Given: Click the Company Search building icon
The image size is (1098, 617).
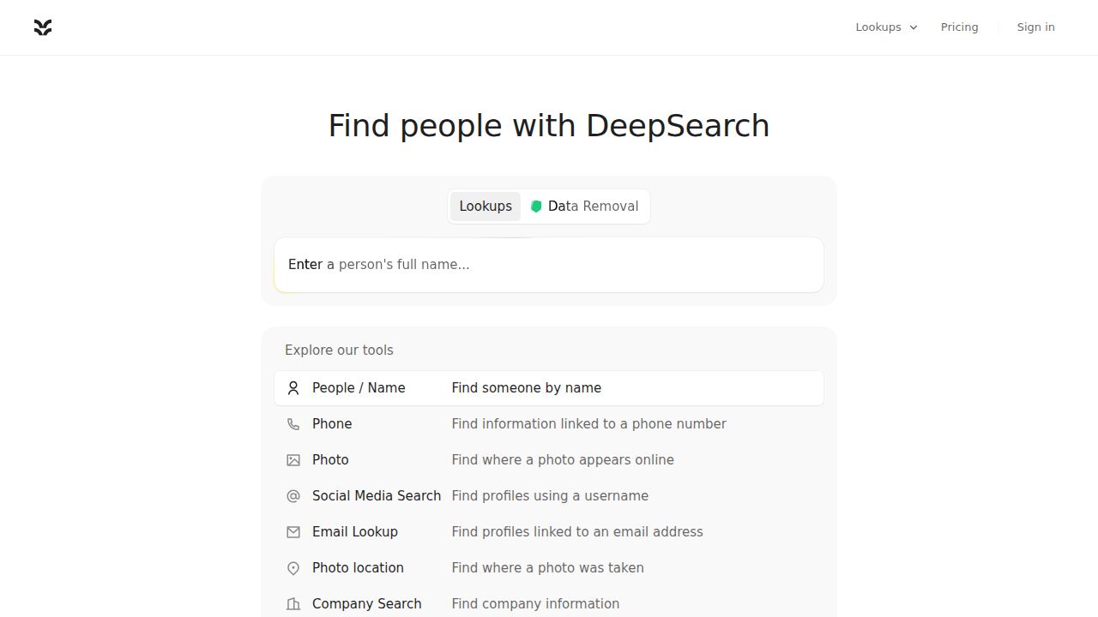Looking at the screenshot, I should click(x=293, y=604).
